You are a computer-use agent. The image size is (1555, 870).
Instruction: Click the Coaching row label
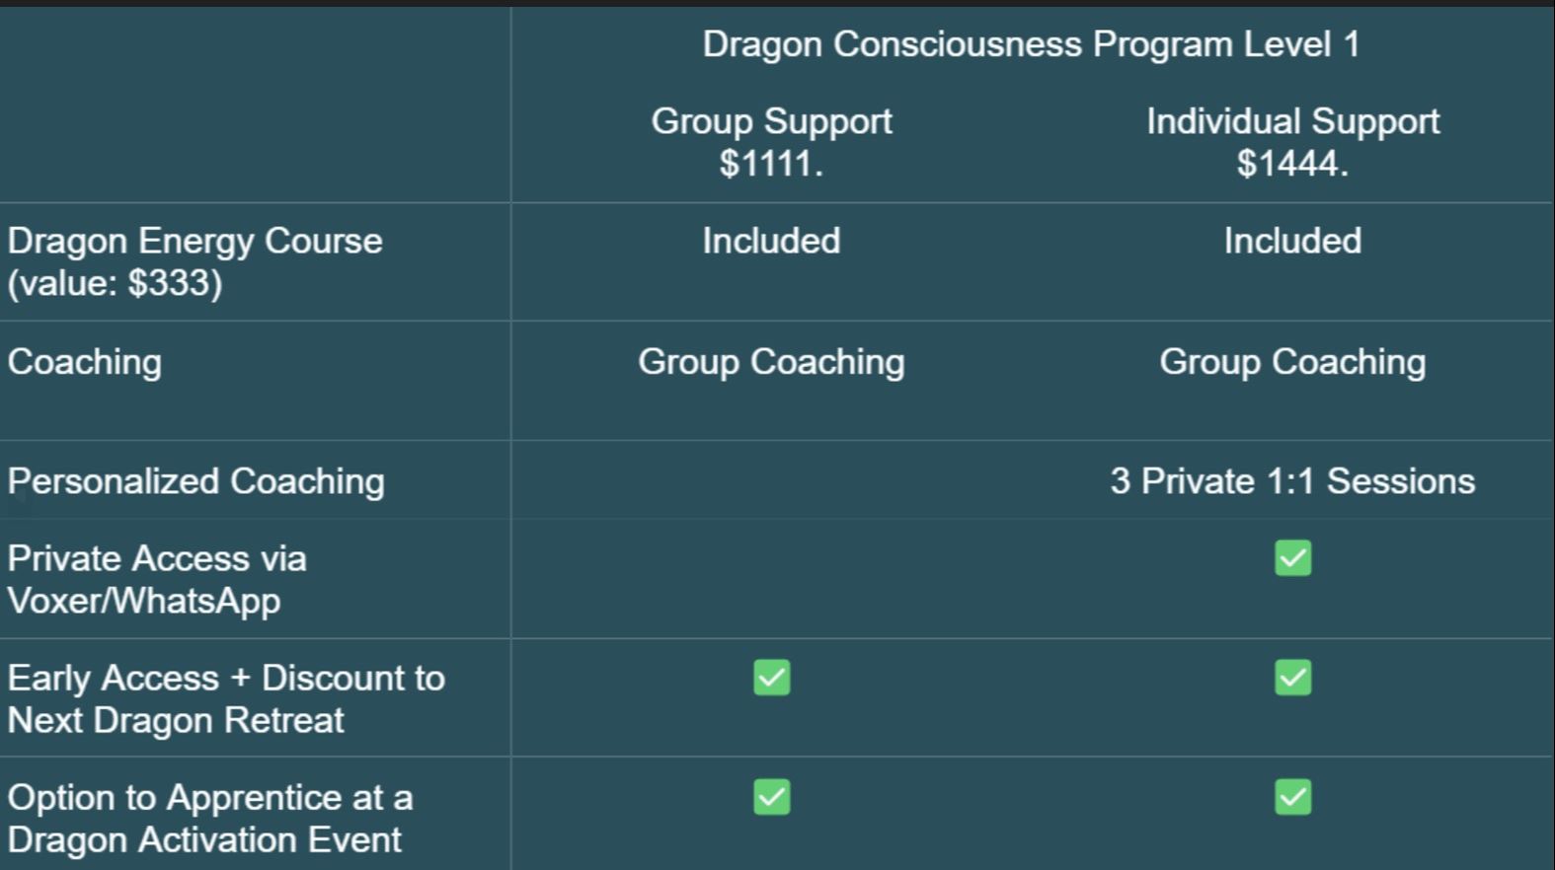(x=85, y=362)
